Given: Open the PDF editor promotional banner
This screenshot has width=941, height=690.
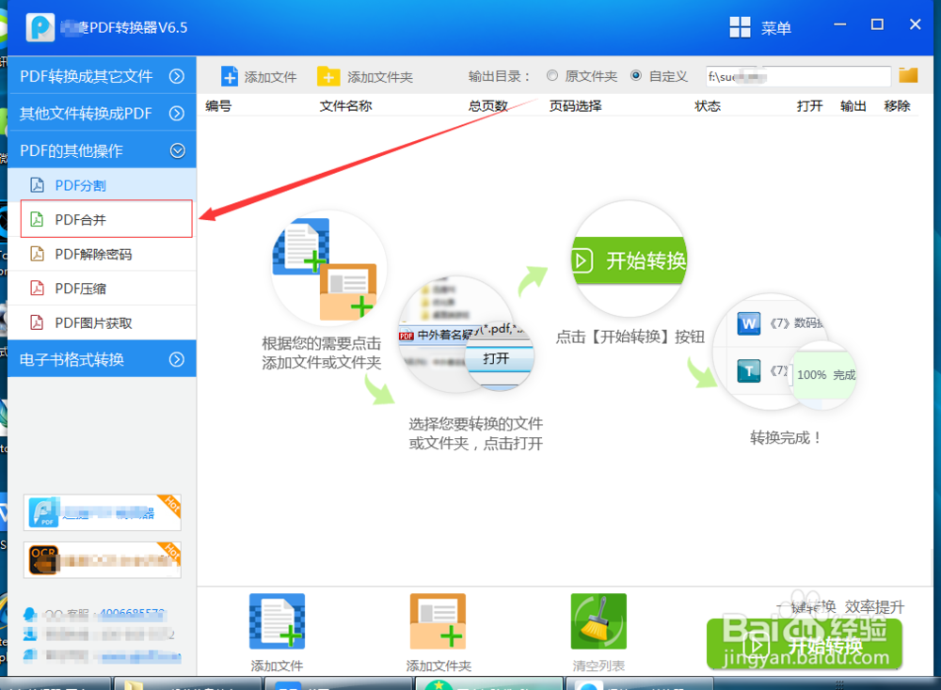Looking at the screenshot, I should [x=102, y=512].
